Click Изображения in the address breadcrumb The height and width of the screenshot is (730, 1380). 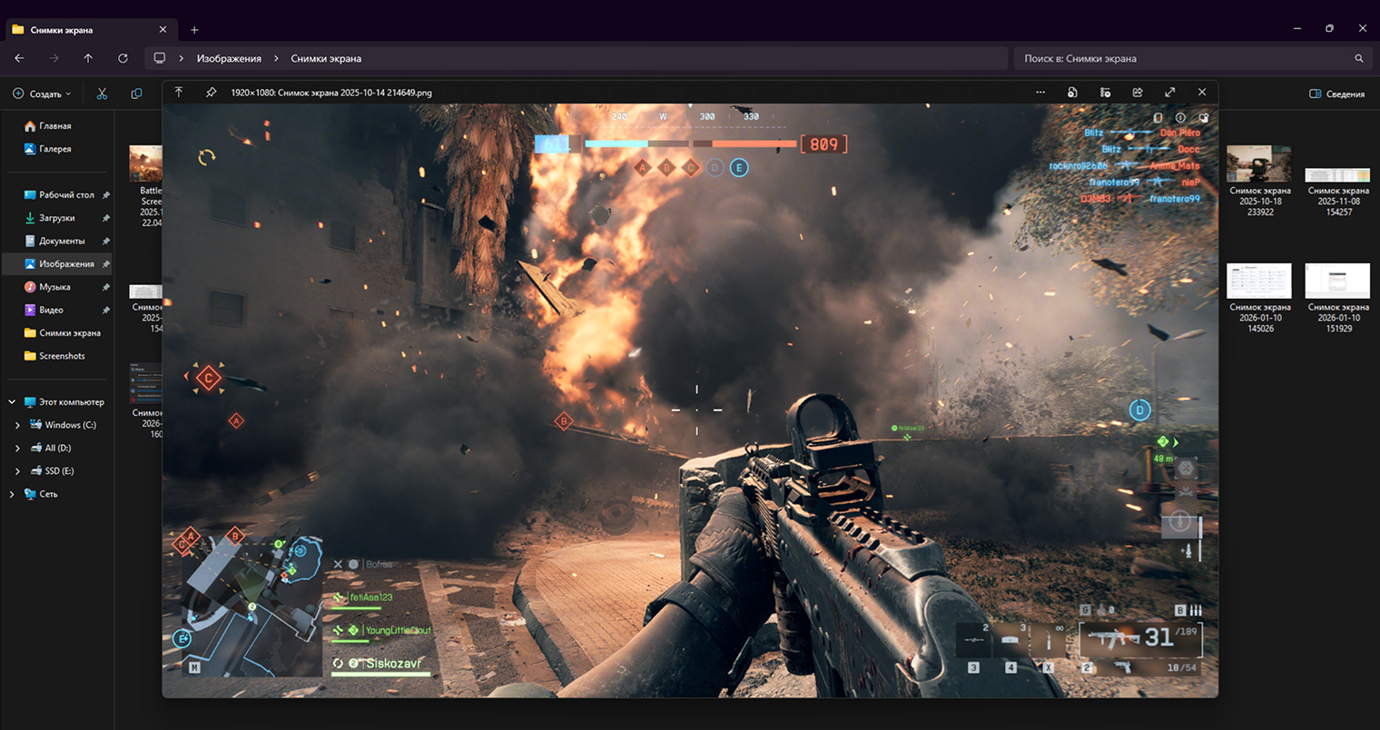[x=229, y=58]
